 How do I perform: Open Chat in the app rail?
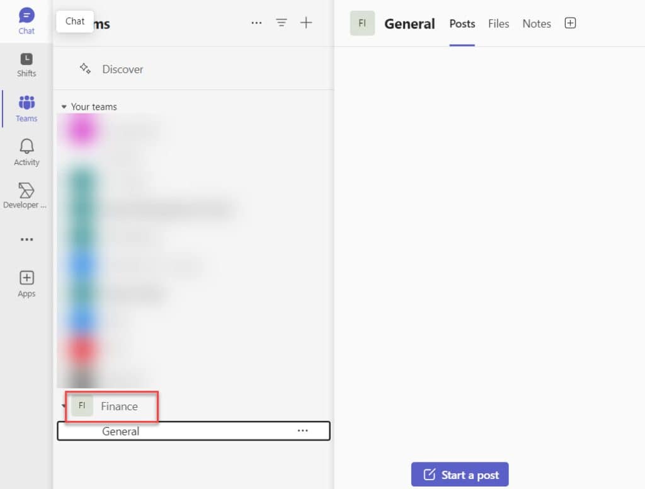click(x=26, y=21)
